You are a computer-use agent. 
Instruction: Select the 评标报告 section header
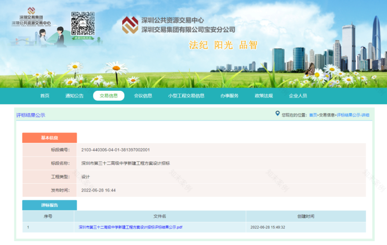click(x=49, y=205)
